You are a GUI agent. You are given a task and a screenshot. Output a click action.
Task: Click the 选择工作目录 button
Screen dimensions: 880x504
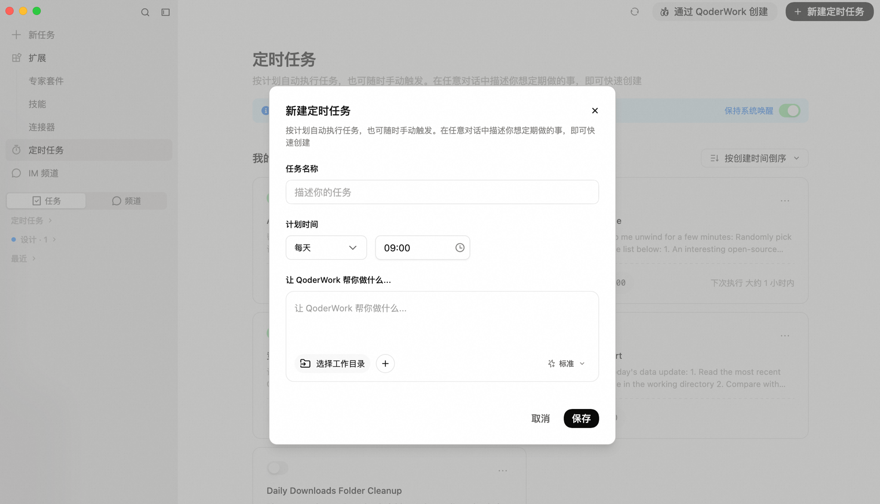[332, 364]
